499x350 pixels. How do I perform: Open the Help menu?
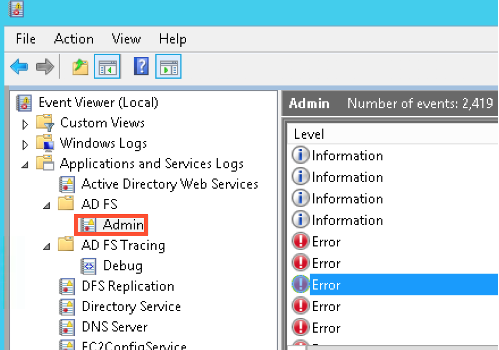[x=173, y=39]
